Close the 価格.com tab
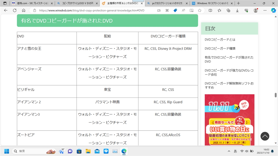 pos(52,3)
